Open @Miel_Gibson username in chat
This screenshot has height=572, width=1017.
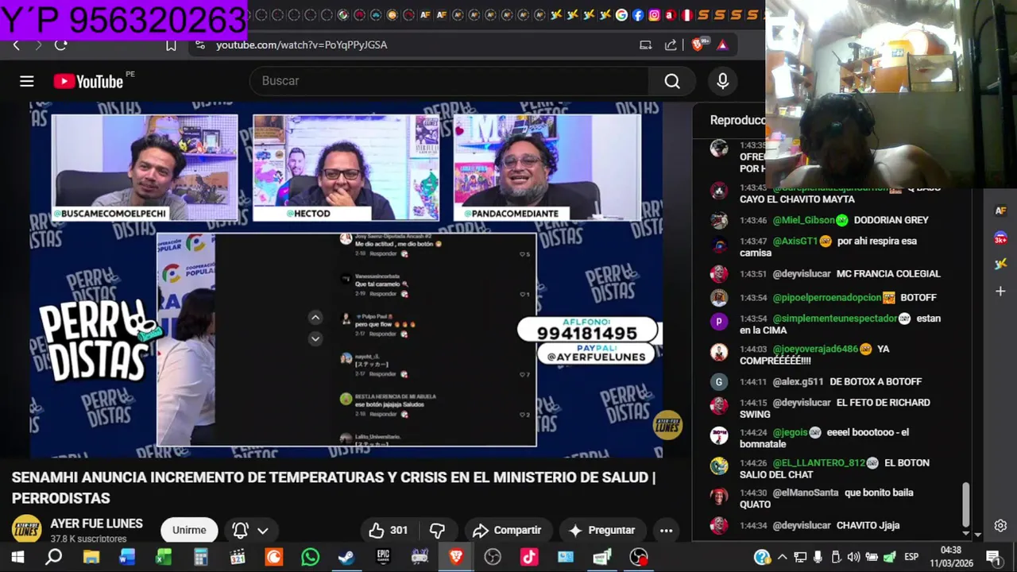tap(803, 220)
